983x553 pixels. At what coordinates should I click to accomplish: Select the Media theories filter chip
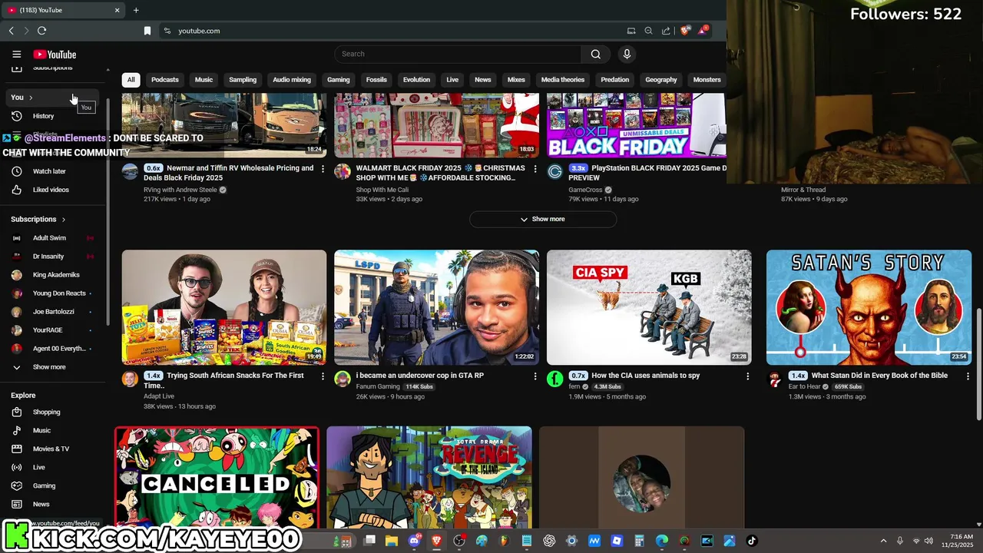[563, 80]
